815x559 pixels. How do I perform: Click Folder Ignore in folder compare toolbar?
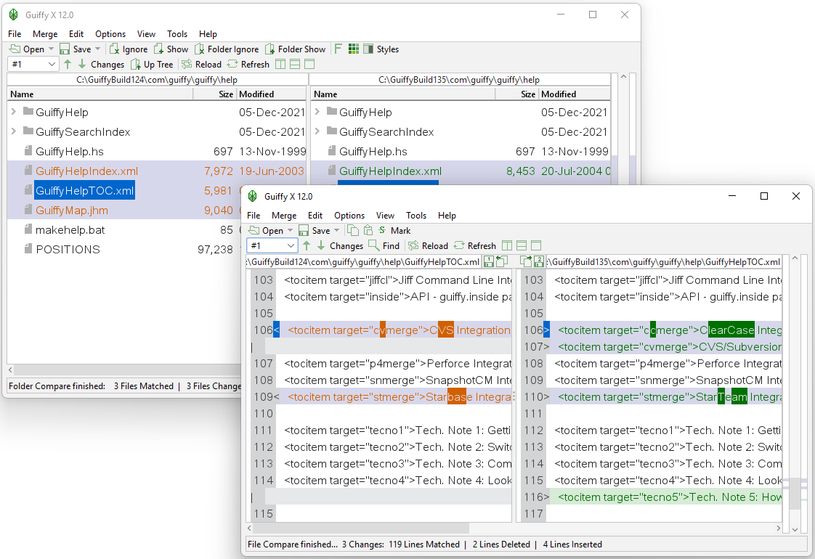(226, 49)
